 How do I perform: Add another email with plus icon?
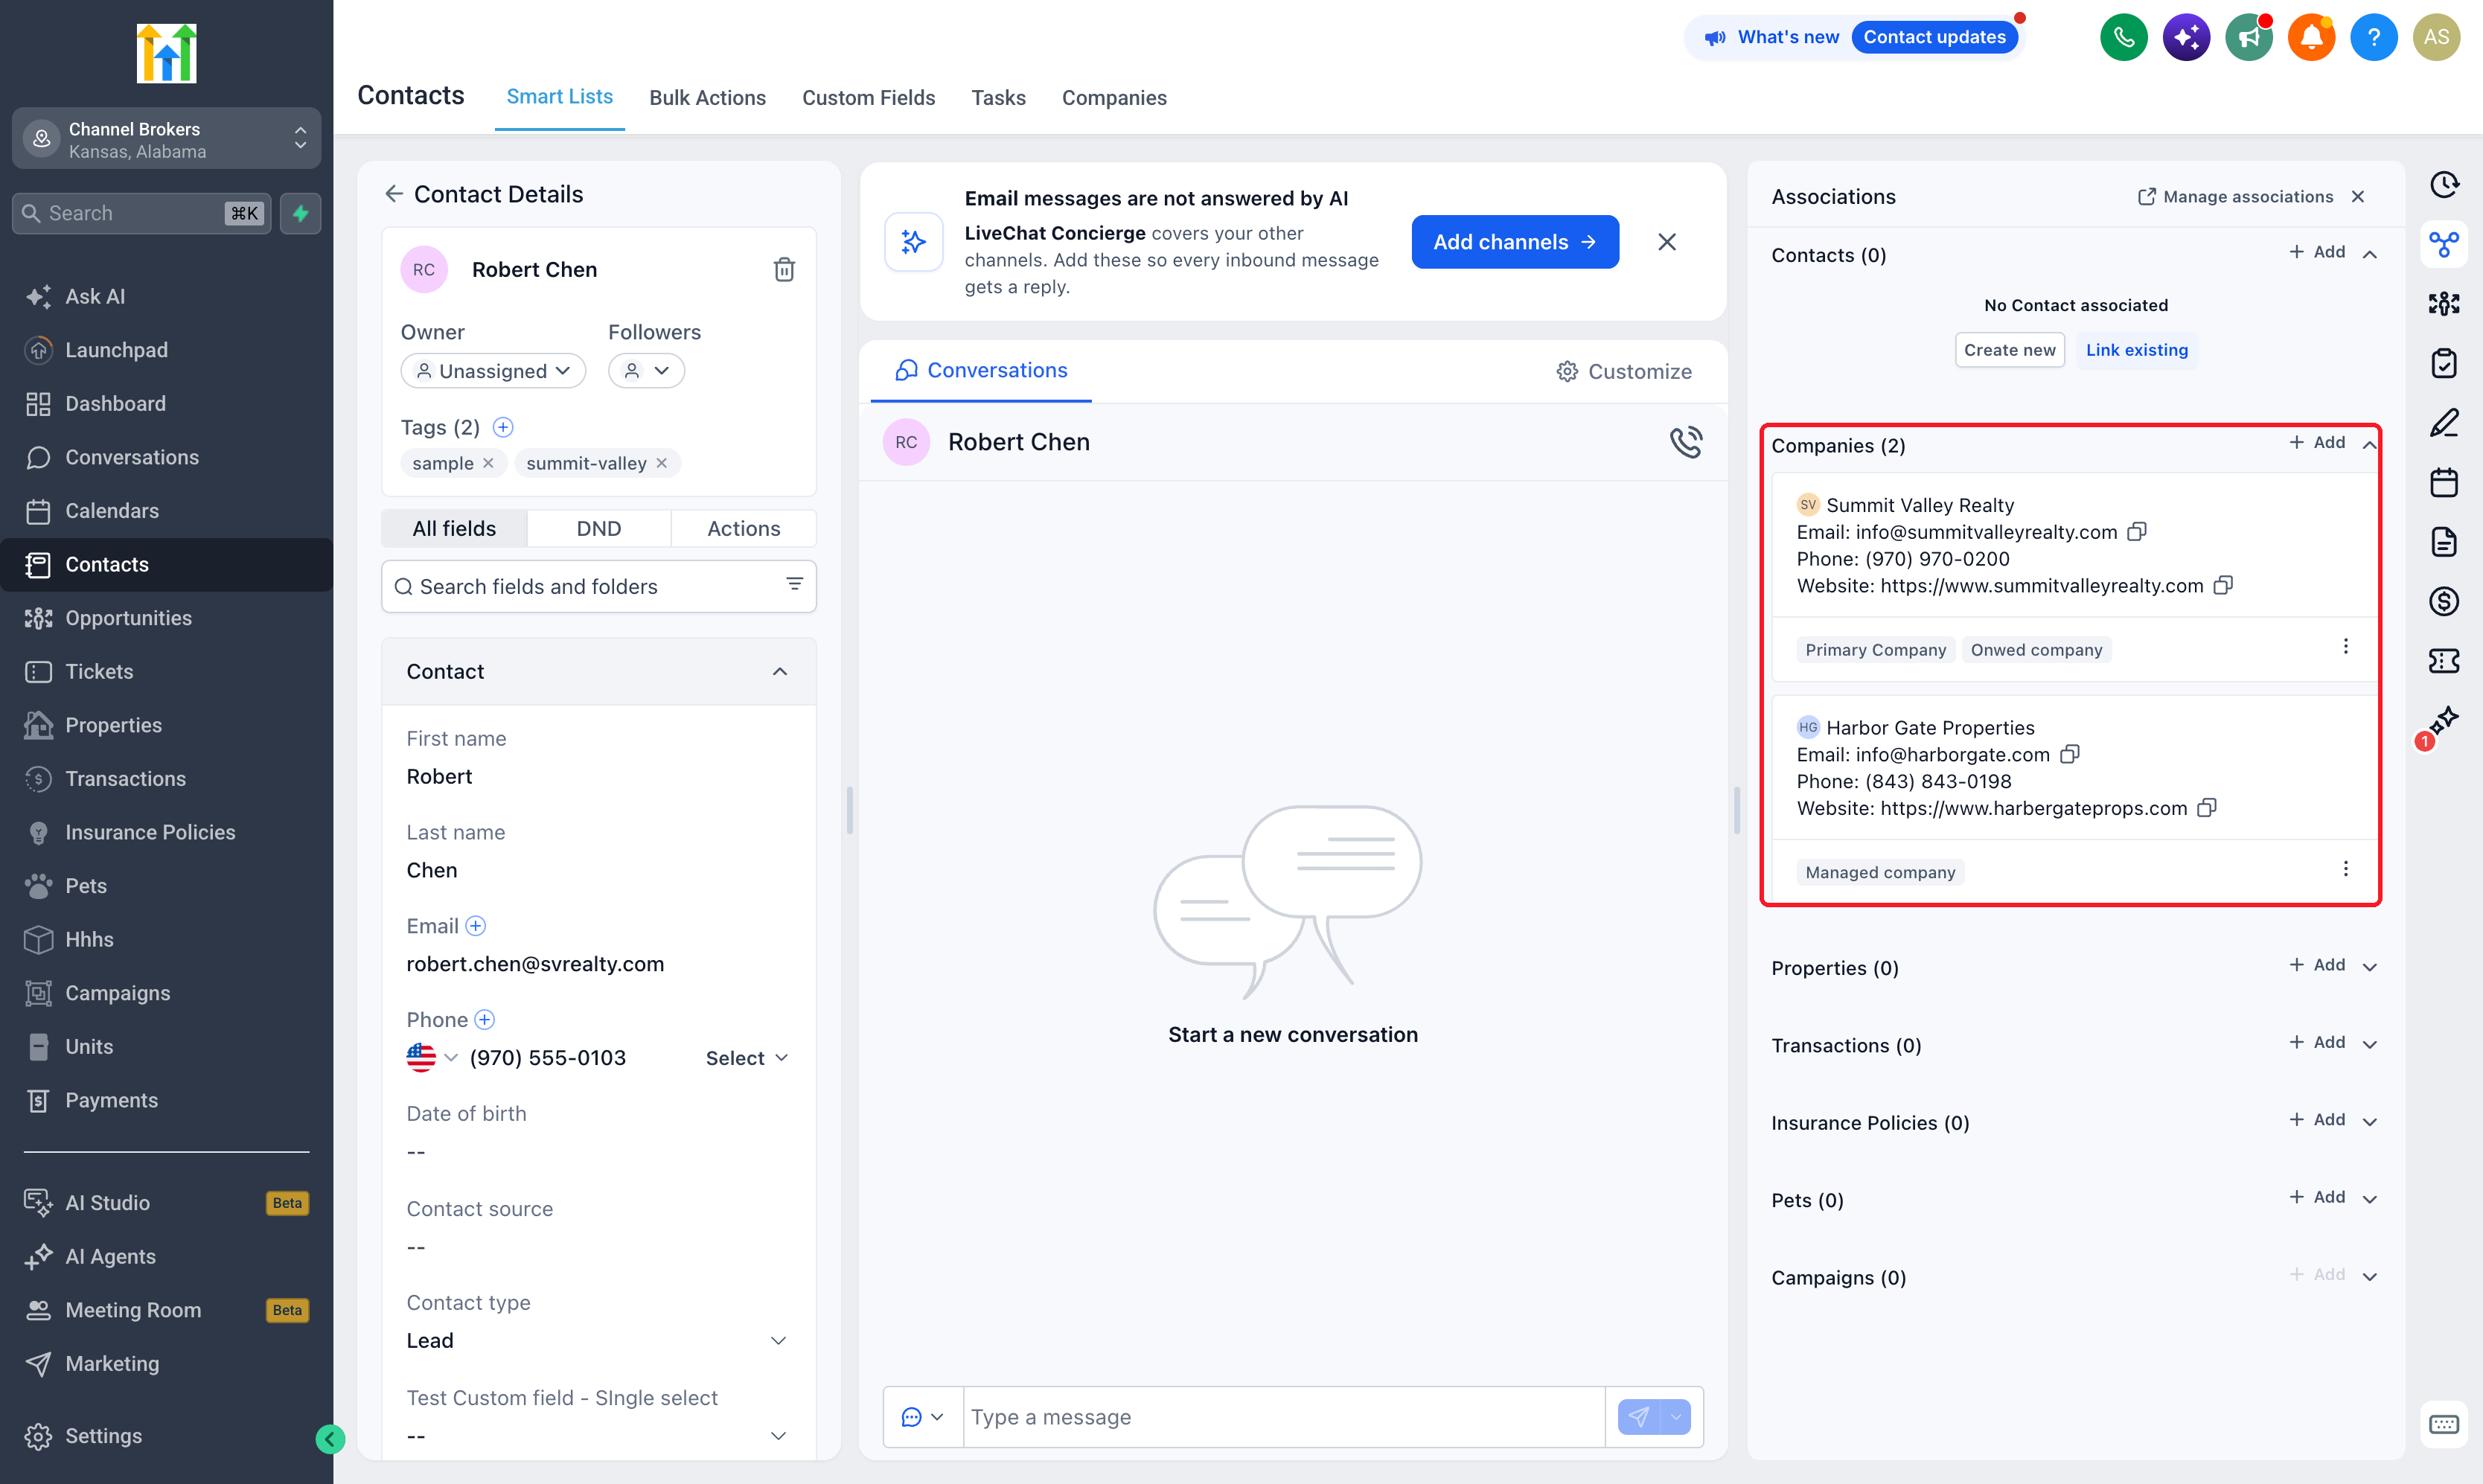point(476,926)
